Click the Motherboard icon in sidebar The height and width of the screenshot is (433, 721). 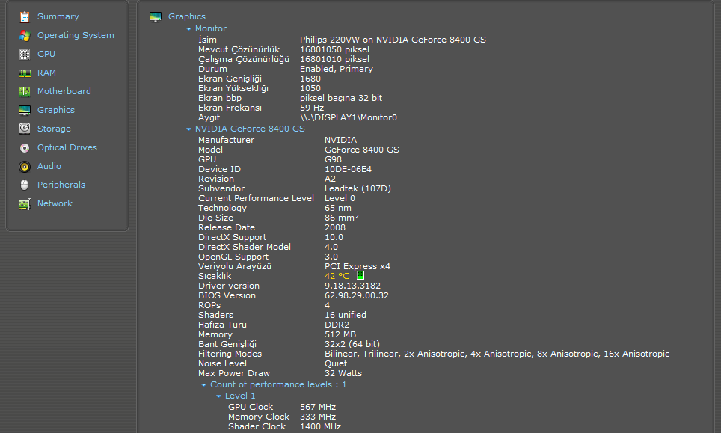click(x=25, y=91)
